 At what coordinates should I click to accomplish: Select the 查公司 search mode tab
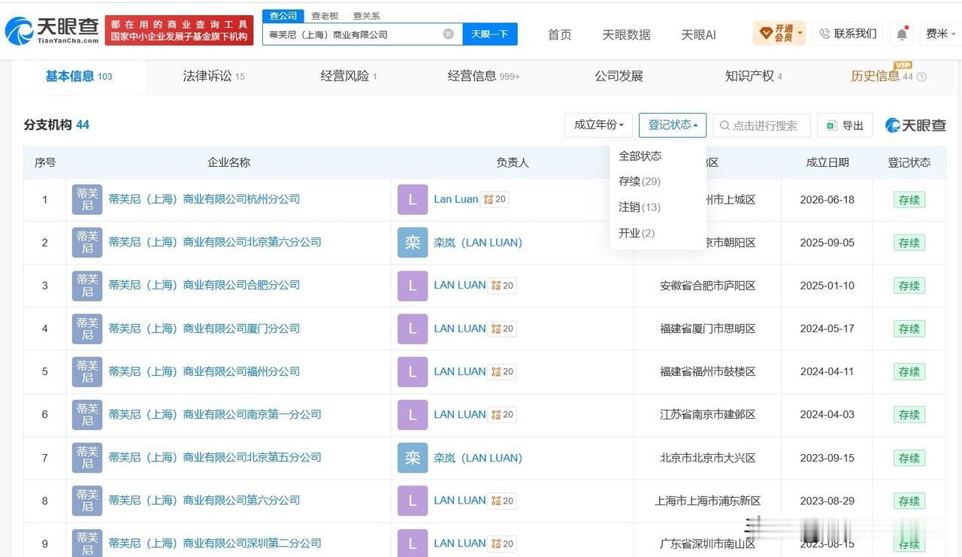click(283, 16)
